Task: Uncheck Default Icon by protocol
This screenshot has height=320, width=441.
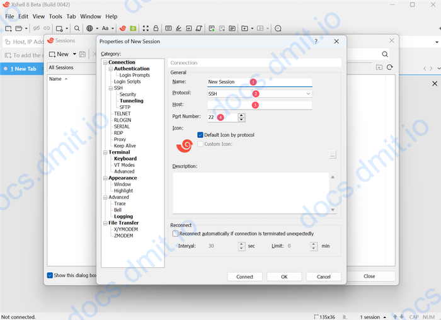Action: coord(200,135)
